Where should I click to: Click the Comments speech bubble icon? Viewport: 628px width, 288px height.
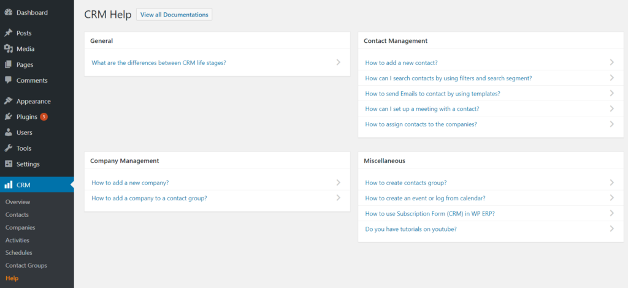(x=9, y=80)
